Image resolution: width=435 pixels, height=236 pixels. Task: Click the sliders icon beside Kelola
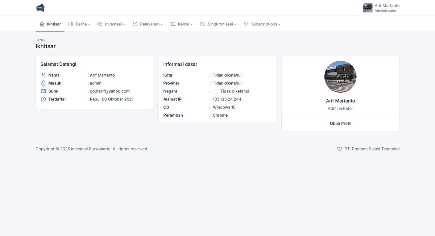click(x=173, y=24)
